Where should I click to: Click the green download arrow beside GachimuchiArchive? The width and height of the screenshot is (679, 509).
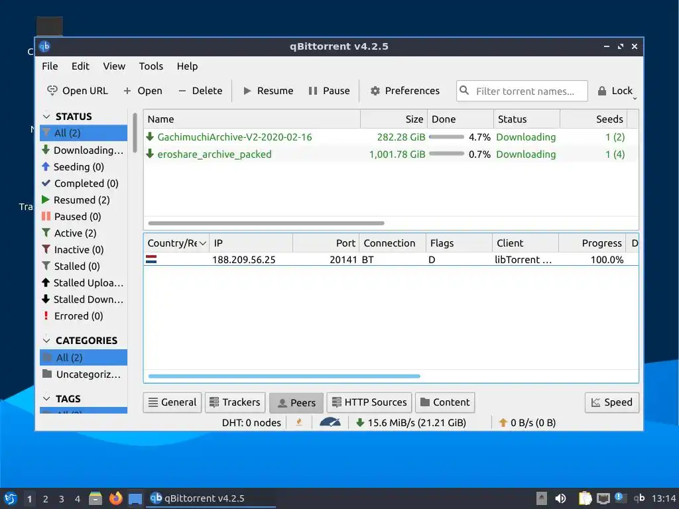pos(150,137)
